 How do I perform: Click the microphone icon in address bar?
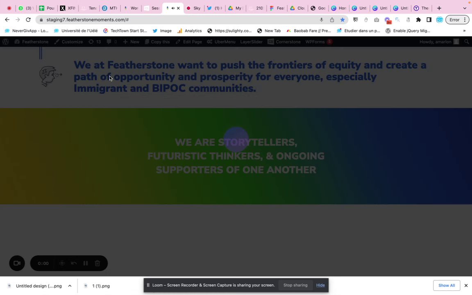[x=321, y=20]
